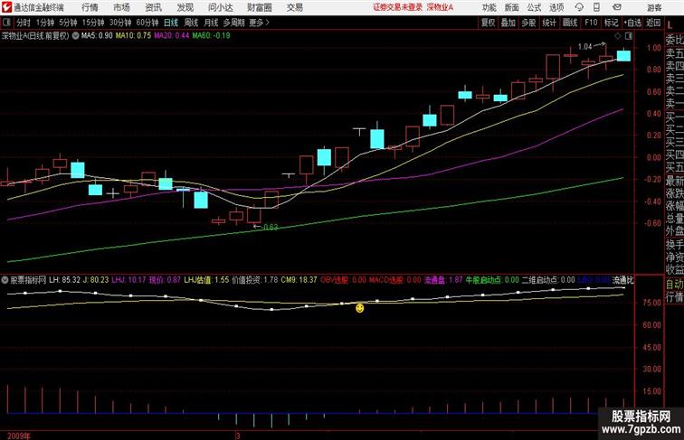Click the diamond icon above the price axis
The height and width of the screenshot is (440, 684).
click(x=618, y=36)
